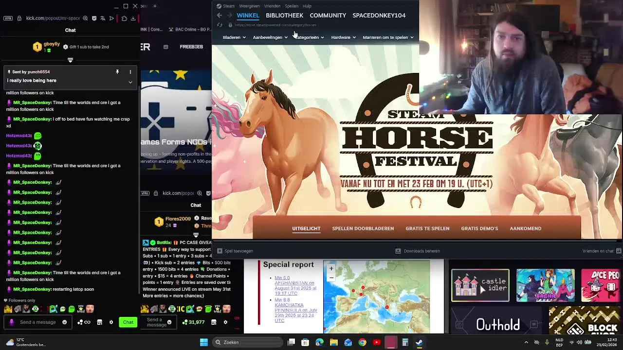Open the COMMUNITY tab in Steam
Viewport: 623px width, 350px height.
(328, 16)
